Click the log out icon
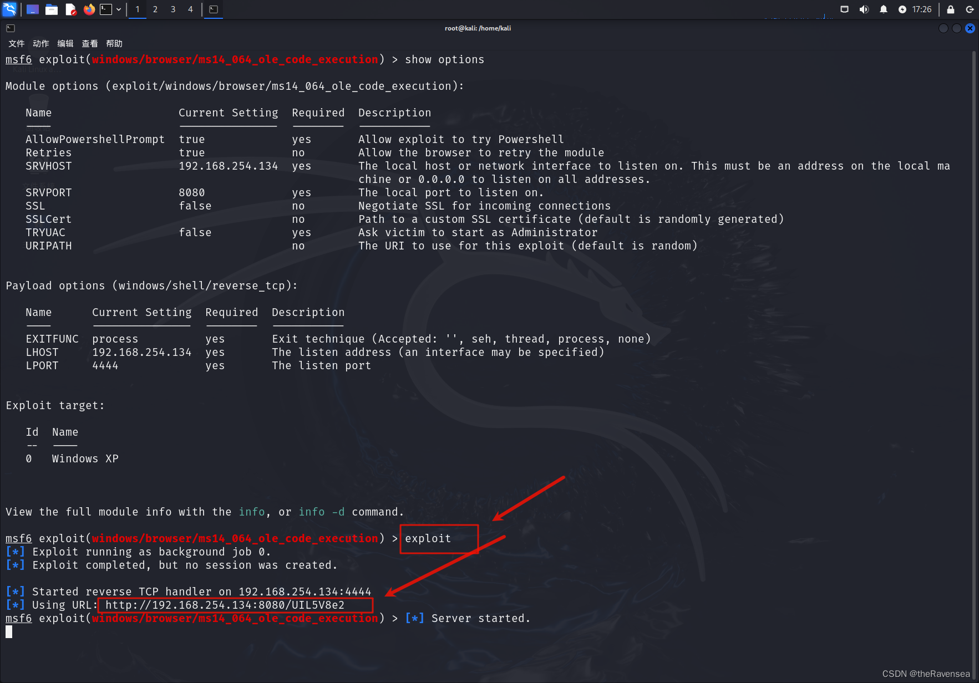 (x=970, y=9)
